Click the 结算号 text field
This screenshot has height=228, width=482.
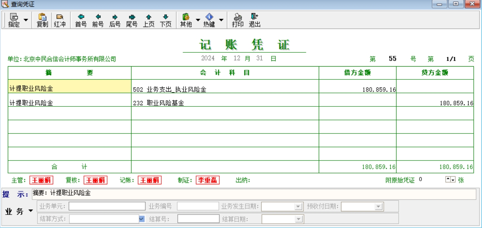click(x=198, y=219)
